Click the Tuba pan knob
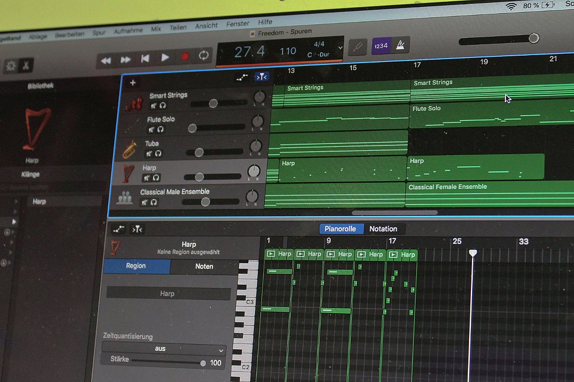The width and height of the screenshot is (574, 382). pyautogui.click(x=255, y=146)
